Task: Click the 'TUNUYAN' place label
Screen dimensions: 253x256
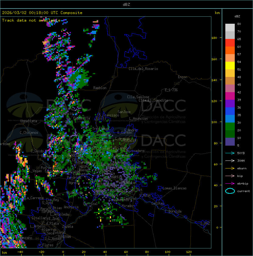Action: 64,237
